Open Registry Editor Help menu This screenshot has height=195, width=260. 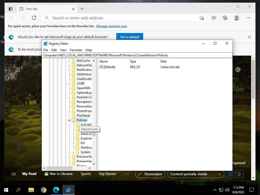click(89, 50)
